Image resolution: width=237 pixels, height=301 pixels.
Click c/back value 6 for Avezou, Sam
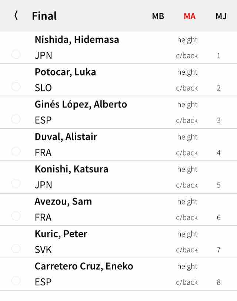218,217
